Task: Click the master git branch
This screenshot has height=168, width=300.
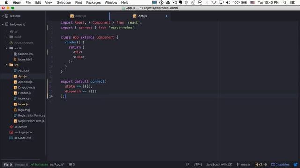Action: 244,165
